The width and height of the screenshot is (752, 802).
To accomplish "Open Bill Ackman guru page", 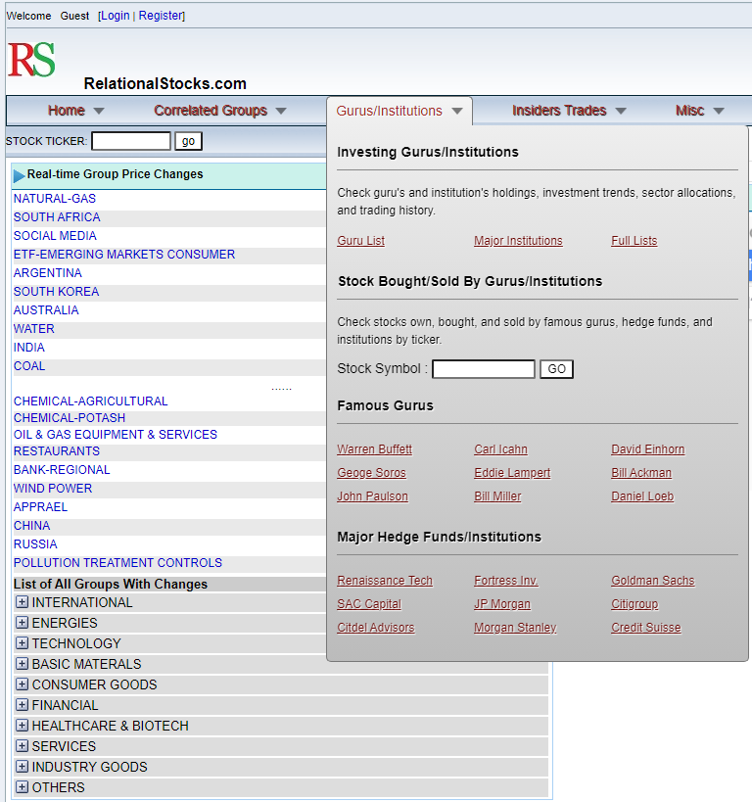I will pos(641,473).
